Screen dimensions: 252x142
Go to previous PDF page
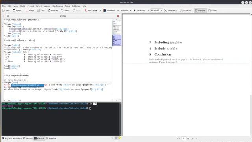tap(178, 138)
